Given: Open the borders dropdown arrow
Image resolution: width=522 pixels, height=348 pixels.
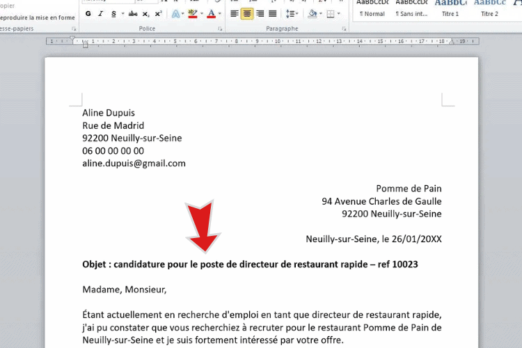Looking at the screenshot, I should (x=339, y=14).
